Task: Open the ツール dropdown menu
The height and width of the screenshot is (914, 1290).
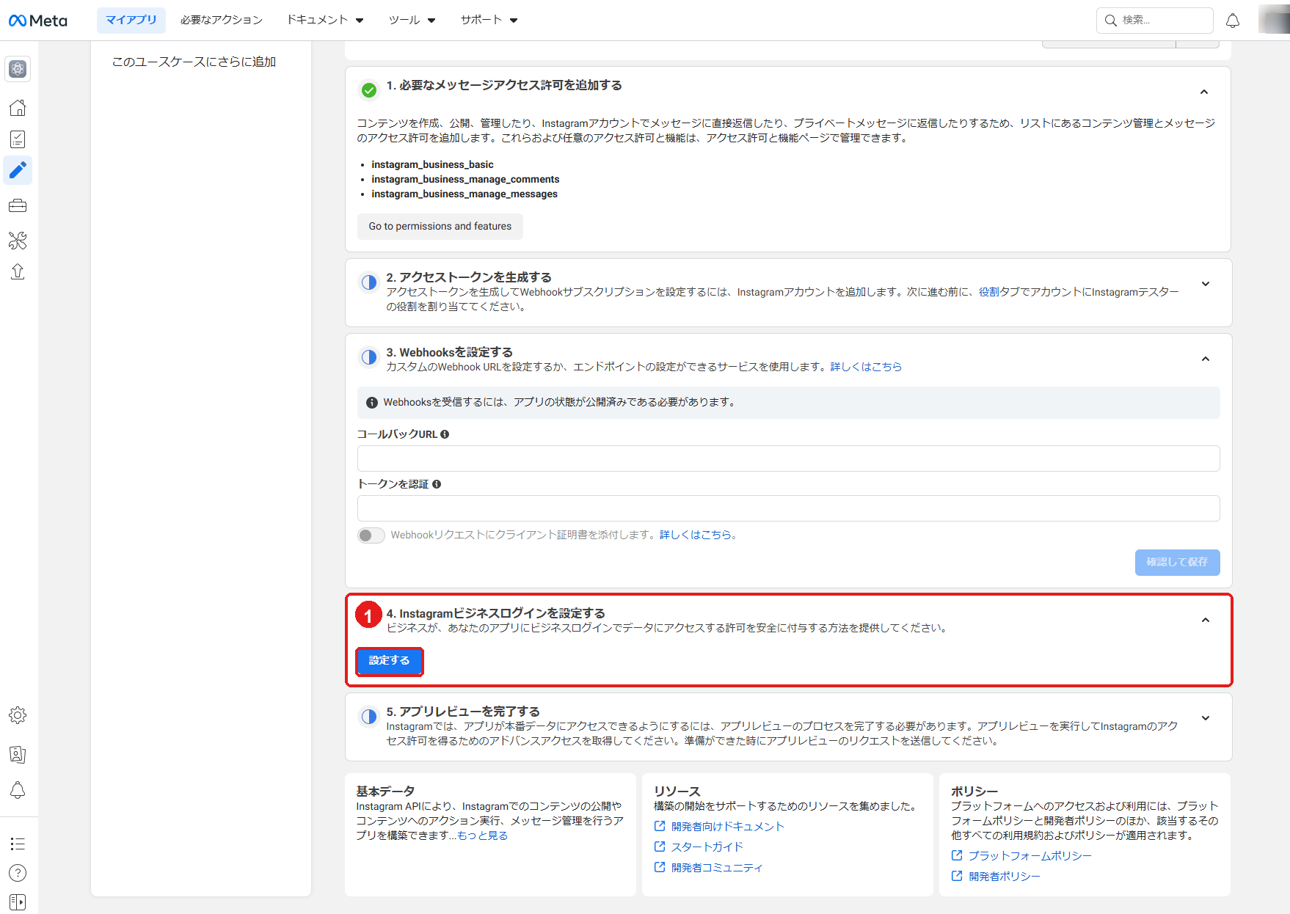Action: pyautogui.click(x=412, y=21)
